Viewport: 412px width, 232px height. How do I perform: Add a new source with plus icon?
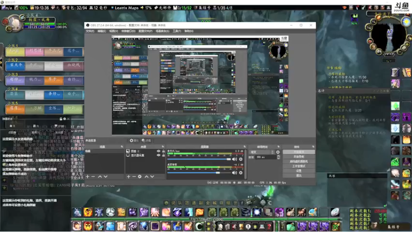point(128,176)
